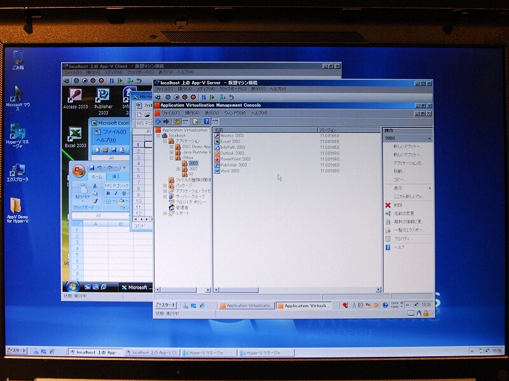Click Vista Start orb in App-V Client
This screenshot has height=381, width=509.
tap(72, 287)
